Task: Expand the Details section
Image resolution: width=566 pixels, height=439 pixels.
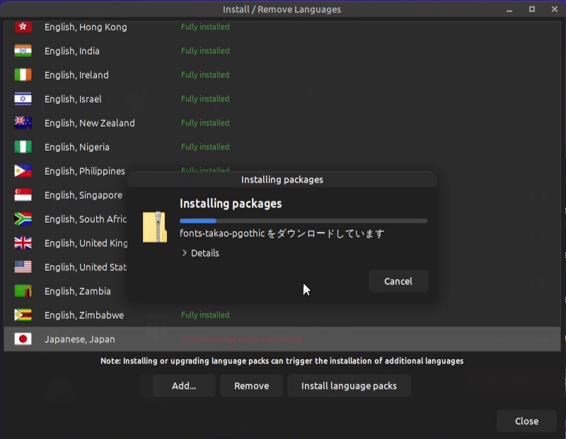Action: 200,252
